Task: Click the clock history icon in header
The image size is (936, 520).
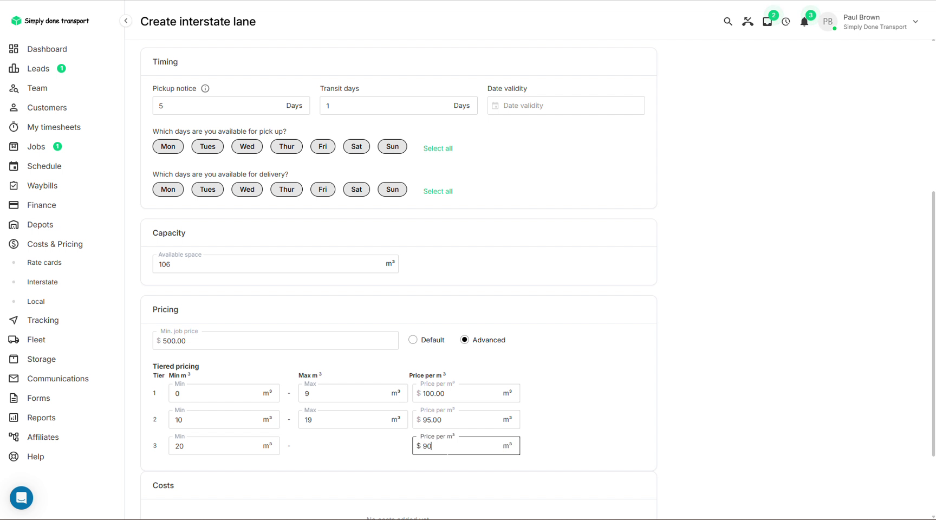Action: pyautogui.click(x=786, y=22)
